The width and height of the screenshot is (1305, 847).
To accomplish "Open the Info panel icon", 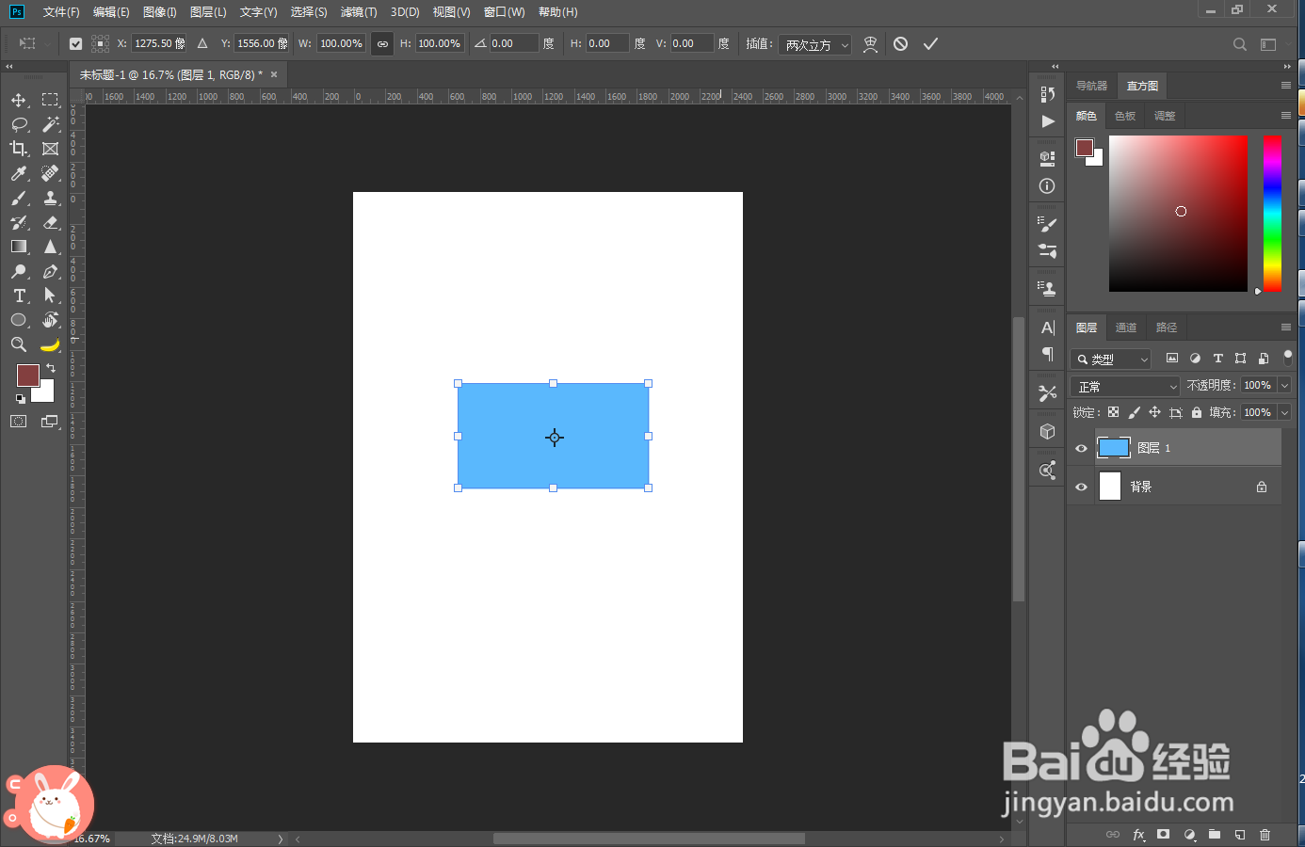I will [1047, 186].
